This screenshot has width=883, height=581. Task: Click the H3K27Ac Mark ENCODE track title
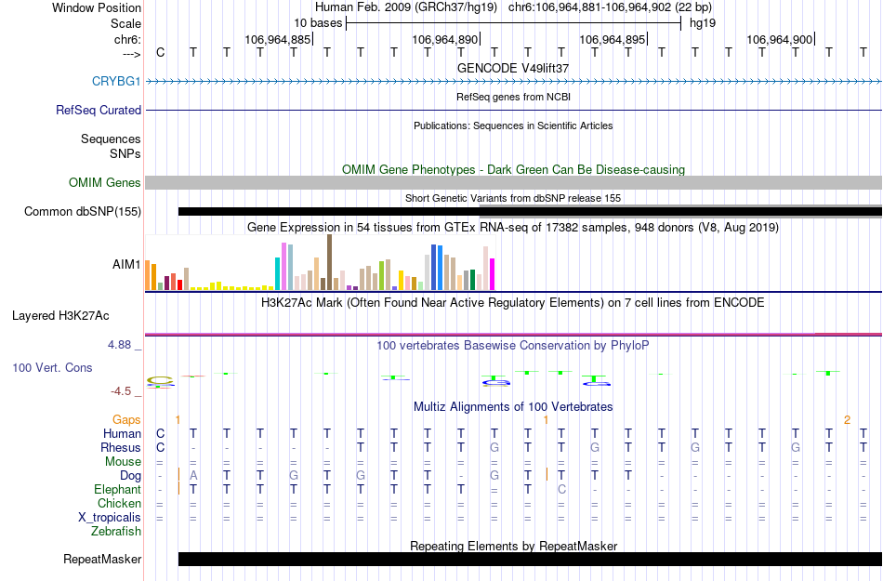(513, 303)
